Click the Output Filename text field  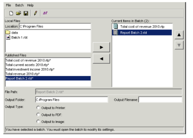160,100
